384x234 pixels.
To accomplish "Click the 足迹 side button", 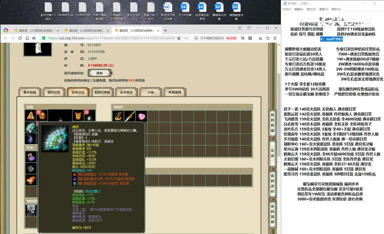I will click(x=273, y=153).
